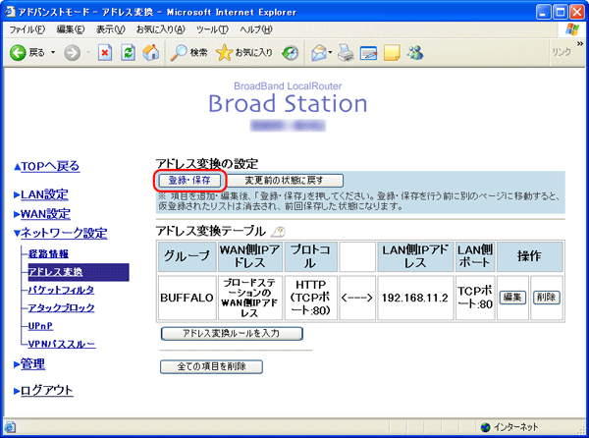Click the IE icon in the title bar
The image size is (589, 438).
coord(10,12)
